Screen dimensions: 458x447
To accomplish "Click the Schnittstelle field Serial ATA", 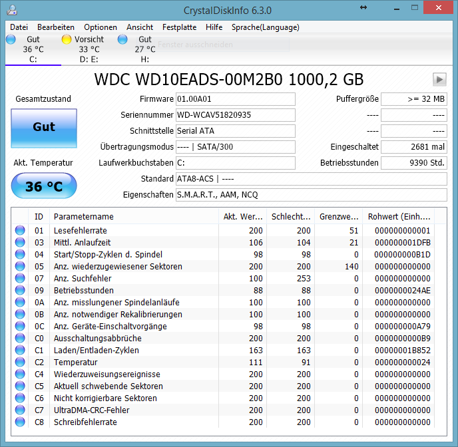I will point(236,131).
